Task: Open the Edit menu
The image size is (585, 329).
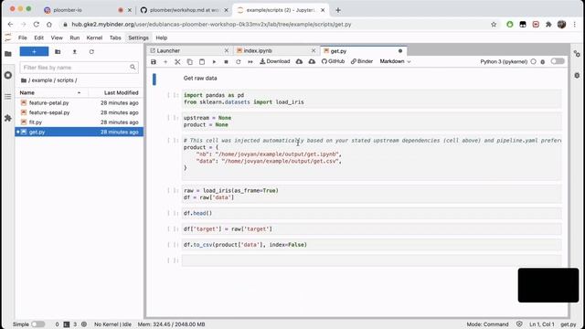Action: pyautogui.click(x=38, y=37)
